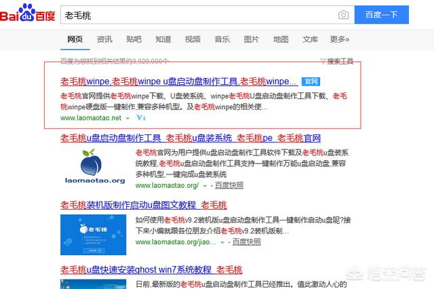This screenshot has width=434, height=289.
Task: Open the 老毛桃winpe official result title
Action: [179, 81]
